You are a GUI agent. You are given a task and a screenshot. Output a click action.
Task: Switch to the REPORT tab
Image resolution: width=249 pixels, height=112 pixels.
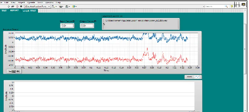(x=15, y=11)
